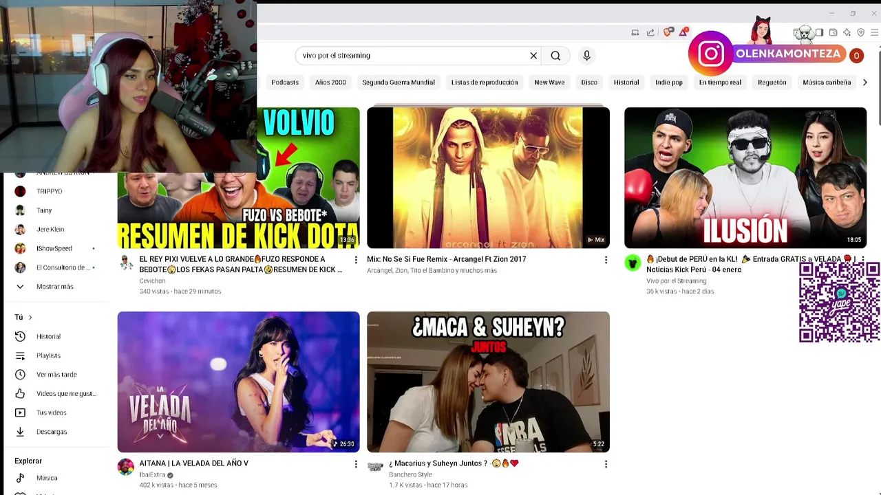Select the New Wave filter chip
Viewport: 881px width, 495px height.
[x=549, y=82]
